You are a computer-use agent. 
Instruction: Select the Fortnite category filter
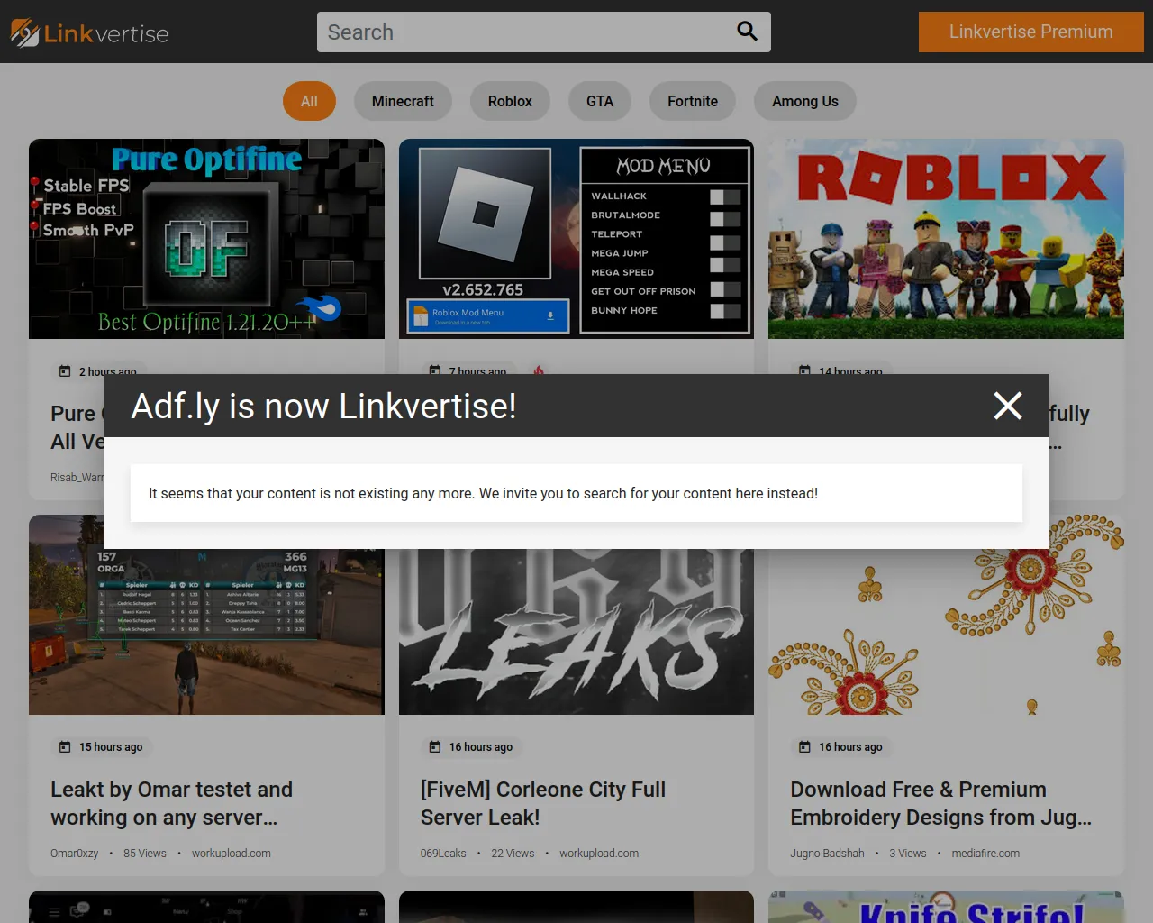692,101
